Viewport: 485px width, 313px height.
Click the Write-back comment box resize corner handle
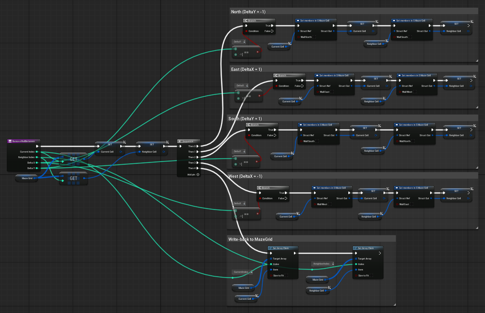tap(394, 305)
